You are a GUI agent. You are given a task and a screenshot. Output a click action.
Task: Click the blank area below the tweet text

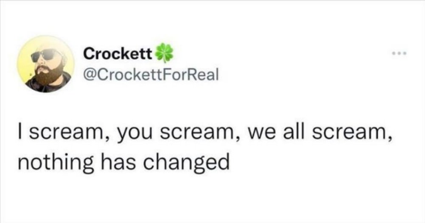tap(212, 198)
